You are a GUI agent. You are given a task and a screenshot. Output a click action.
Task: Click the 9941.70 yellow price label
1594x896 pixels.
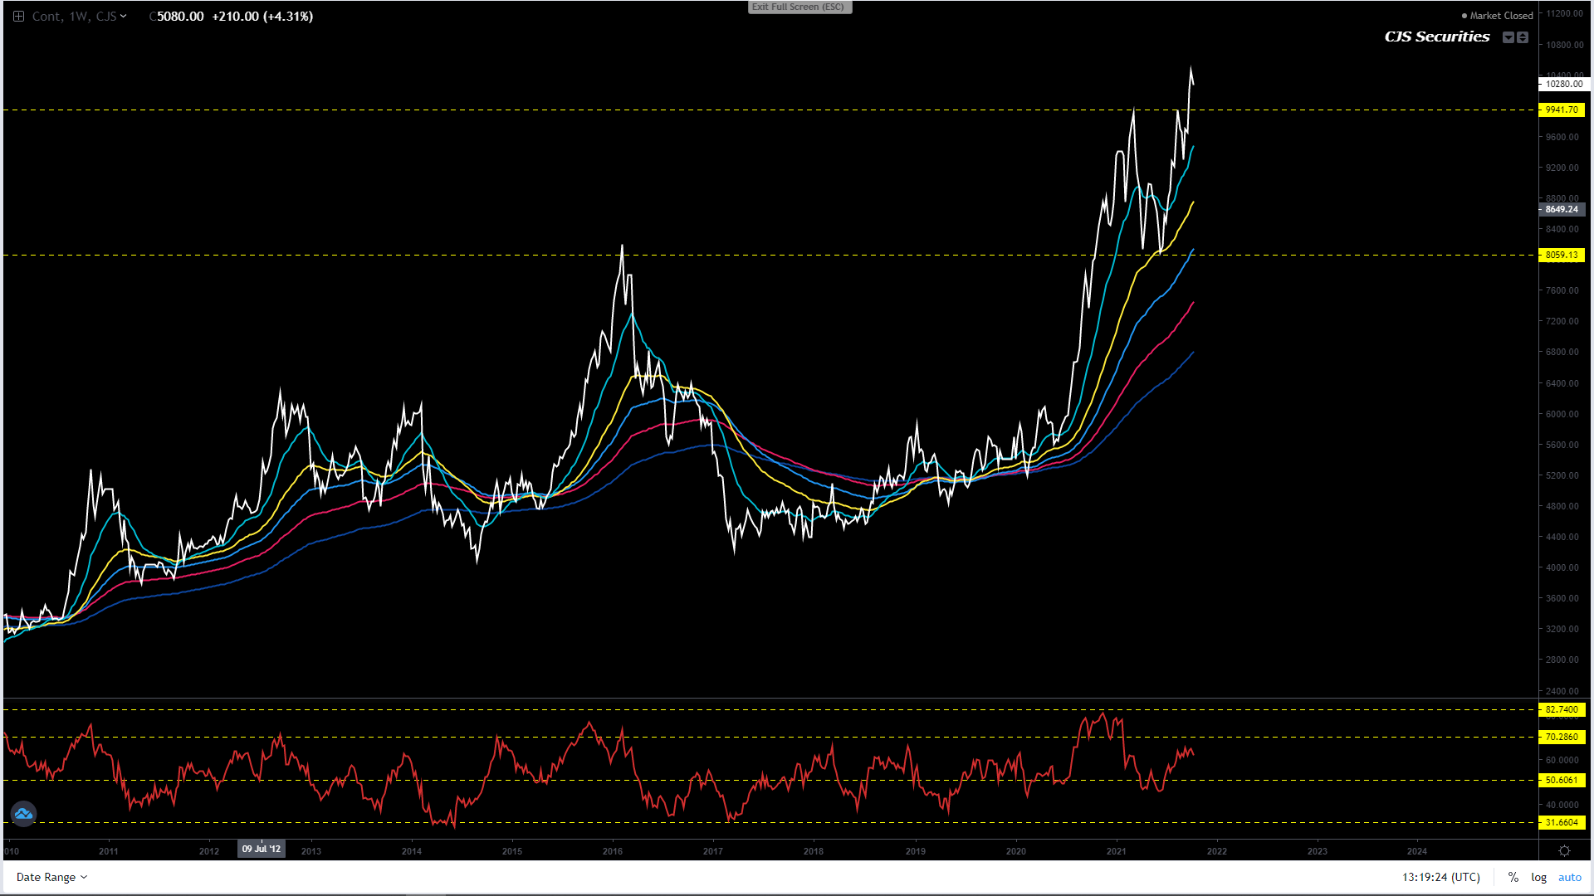click(1562, 110)
